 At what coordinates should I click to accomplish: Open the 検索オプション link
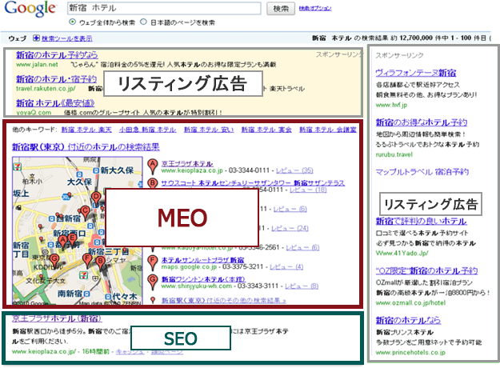pos(315,8)
